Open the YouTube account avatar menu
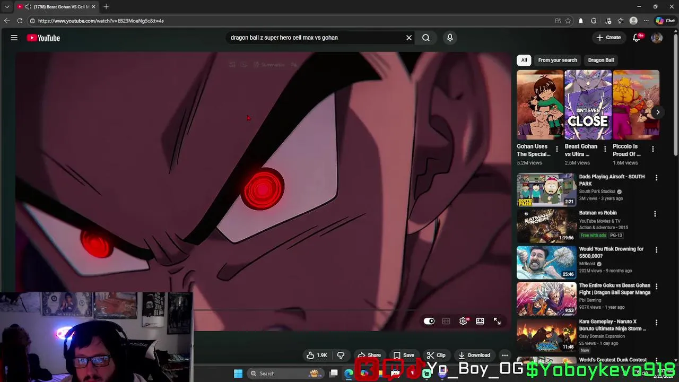 tap(657, 38)
